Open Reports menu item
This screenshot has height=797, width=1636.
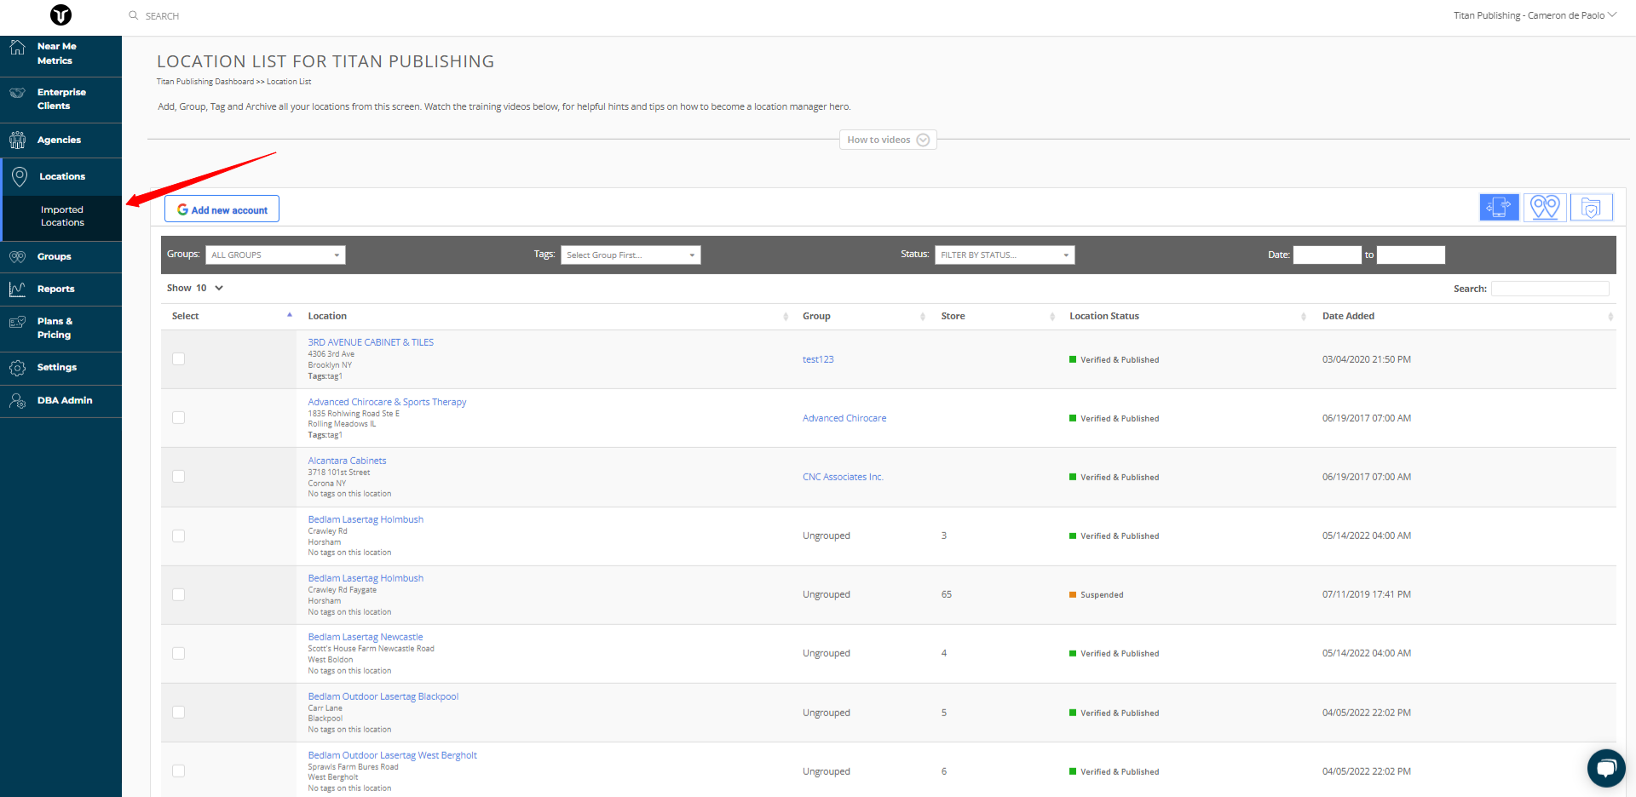click(x=60, y=290)
